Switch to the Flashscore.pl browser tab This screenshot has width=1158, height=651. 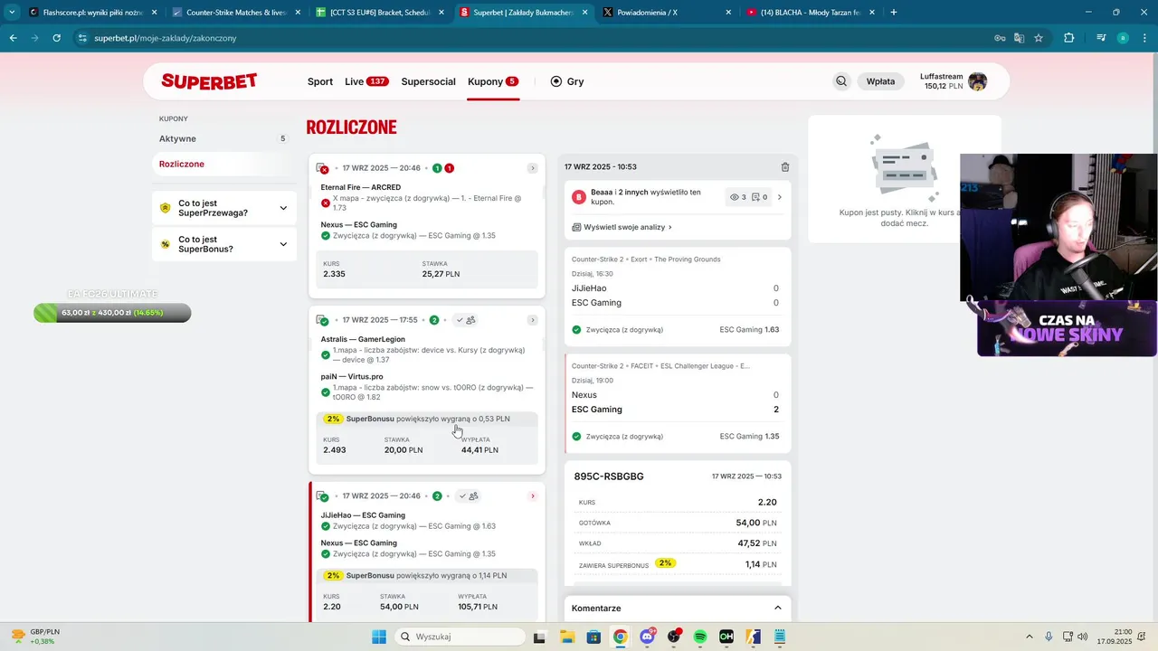pos(92,13)
